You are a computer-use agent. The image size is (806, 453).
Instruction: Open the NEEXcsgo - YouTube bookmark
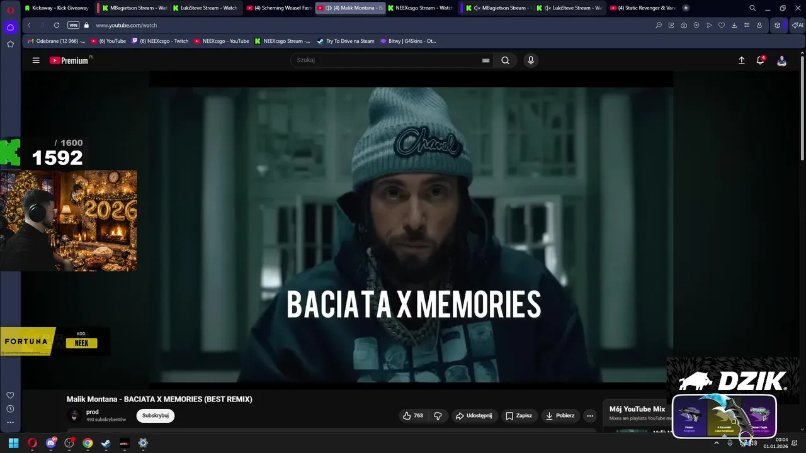222,41
